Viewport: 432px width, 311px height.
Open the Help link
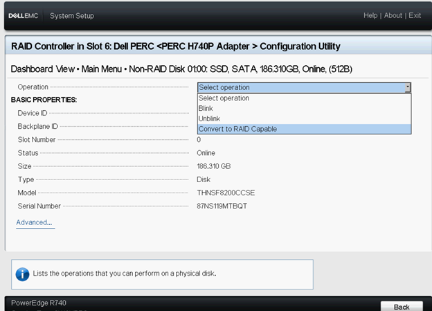click(371, 15)
